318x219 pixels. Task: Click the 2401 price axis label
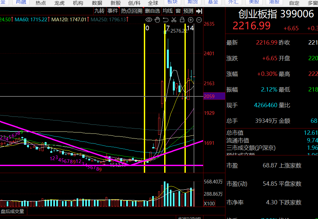pyautogui.click(x=209, y=54)
